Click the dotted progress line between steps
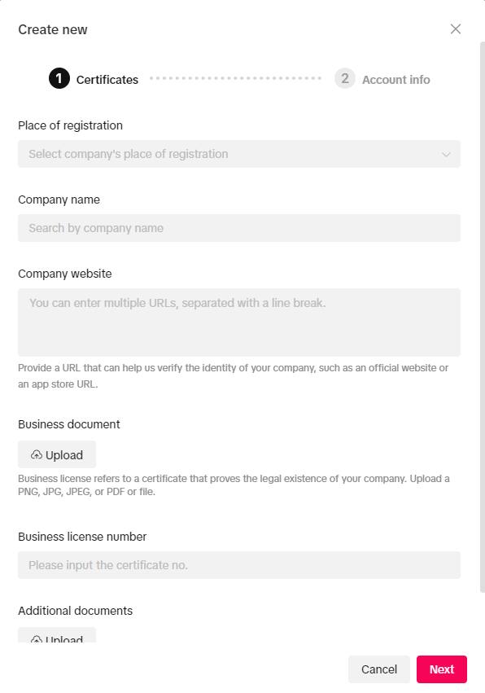The width and height of the screenshot is (485, 693). [x=236, y=78]
